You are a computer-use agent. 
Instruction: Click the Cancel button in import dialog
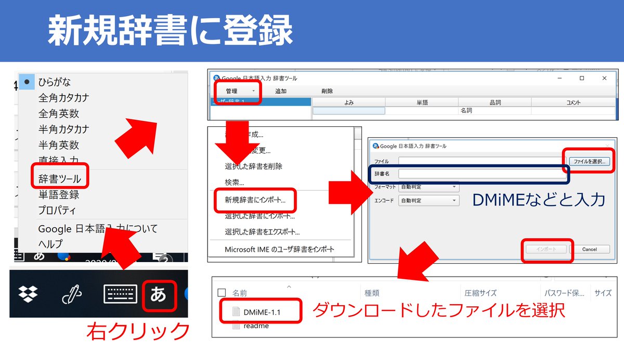tap(589, 249)
